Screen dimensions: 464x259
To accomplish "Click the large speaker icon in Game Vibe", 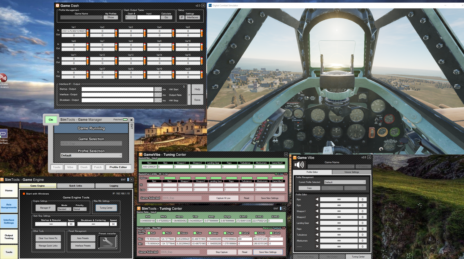I will point(299,165).
